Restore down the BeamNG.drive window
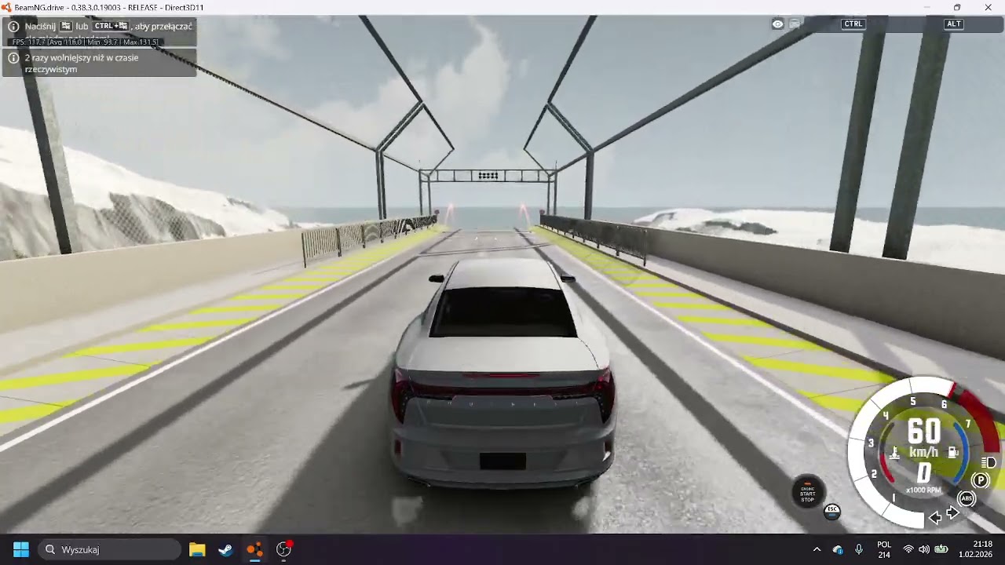1005x565 pixels. (x=956, y=7)
